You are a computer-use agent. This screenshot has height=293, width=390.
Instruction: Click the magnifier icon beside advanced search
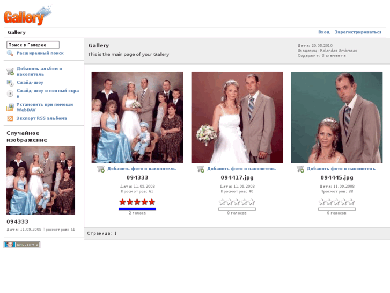click(10, 53)
